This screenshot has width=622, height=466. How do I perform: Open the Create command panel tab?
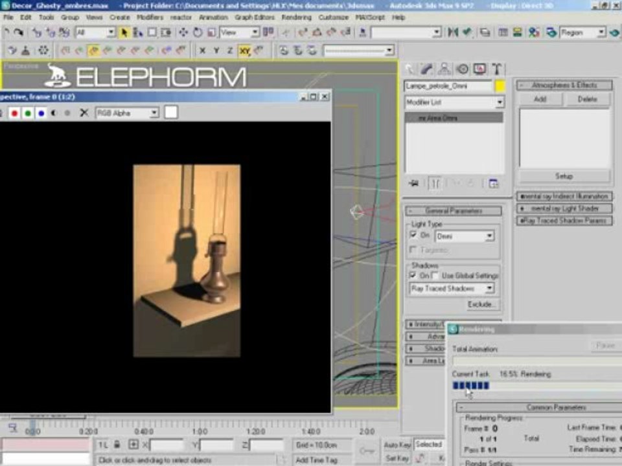[409, 69]
